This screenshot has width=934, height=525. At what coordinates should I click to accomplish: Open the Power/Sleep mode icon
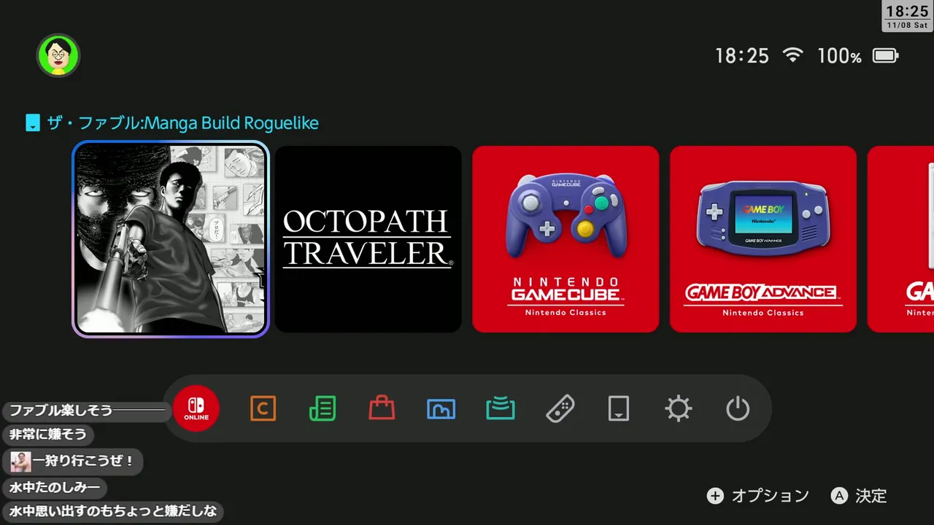point(738,408)
